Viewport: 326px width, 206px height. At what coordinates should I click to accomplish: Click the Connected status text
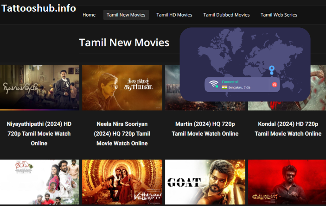(x=230, y=82)
